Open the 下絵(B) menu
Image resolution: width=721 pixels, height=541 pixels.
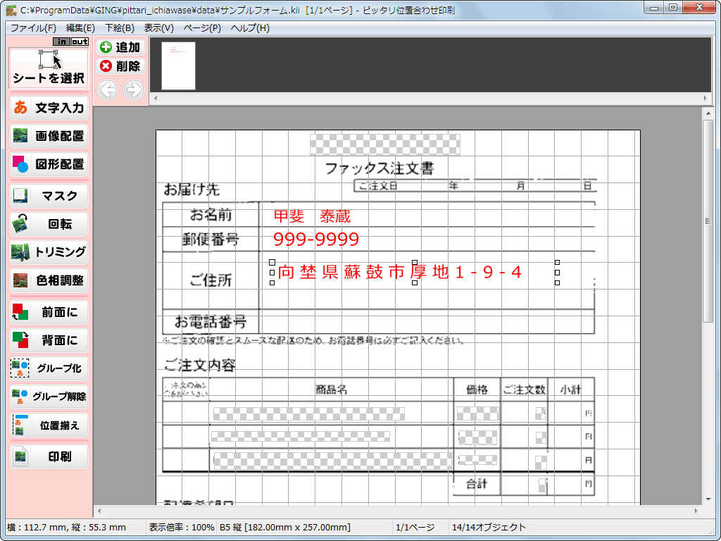tap(120, 28)
